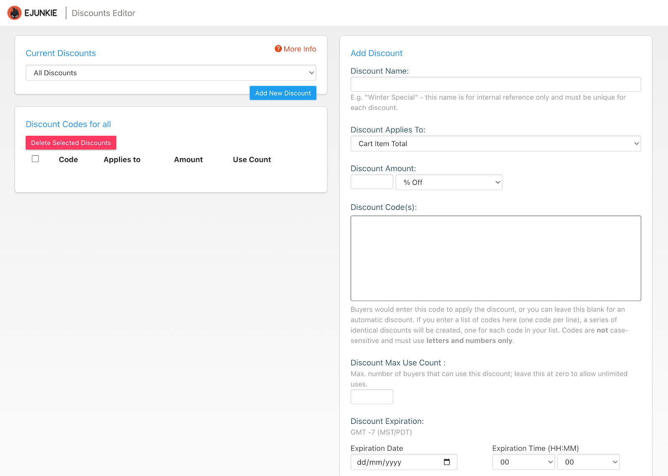Click into the Discount Amount number field
Viewport: 668px width, 476px height.
point(372,182)
